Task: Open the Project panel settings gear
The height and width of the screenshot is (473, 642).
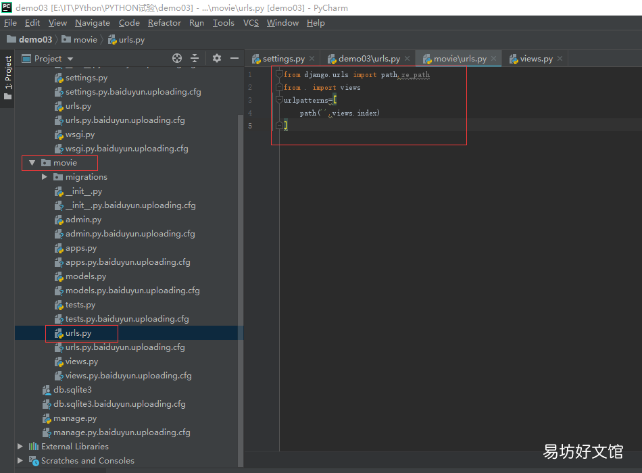Action: click(x=217, y=58)
